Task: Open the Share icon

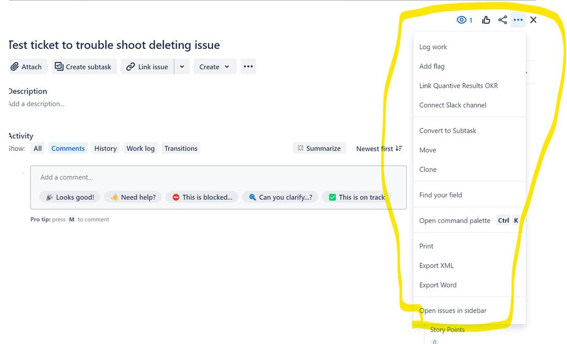Action: tap(502, 20)
